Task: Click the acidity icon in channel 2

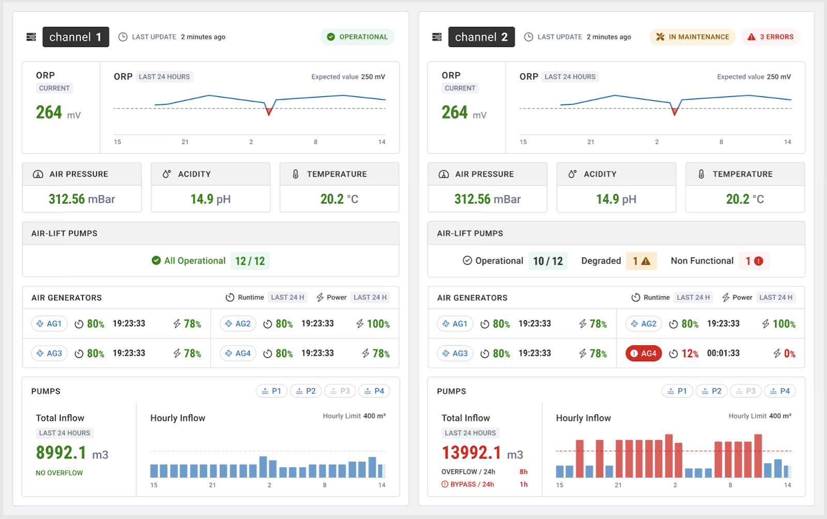Action: click(572, 174)
